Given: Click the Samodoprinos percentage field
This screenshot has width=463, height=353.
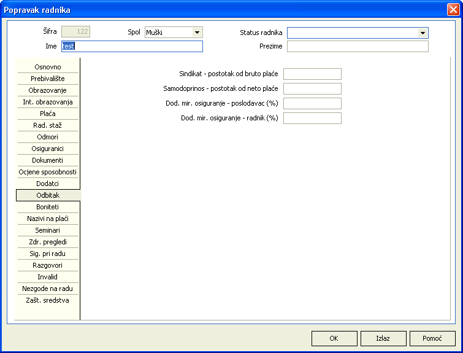Looking at the screenshot, I should (x=312, y=89).
